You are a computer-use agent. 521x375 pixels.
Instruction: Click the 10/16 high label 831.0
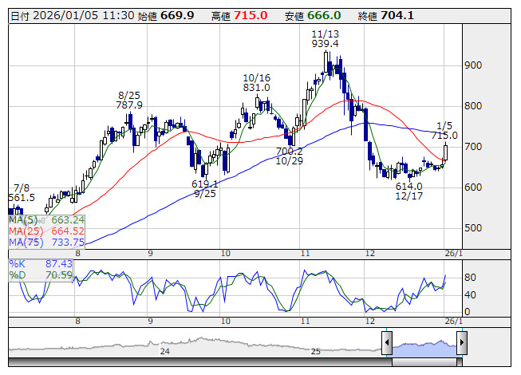[257, 88]
